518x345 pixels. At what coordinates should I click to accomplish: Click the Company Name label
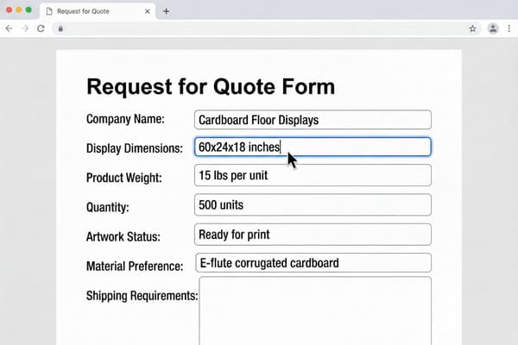point(125,119)
